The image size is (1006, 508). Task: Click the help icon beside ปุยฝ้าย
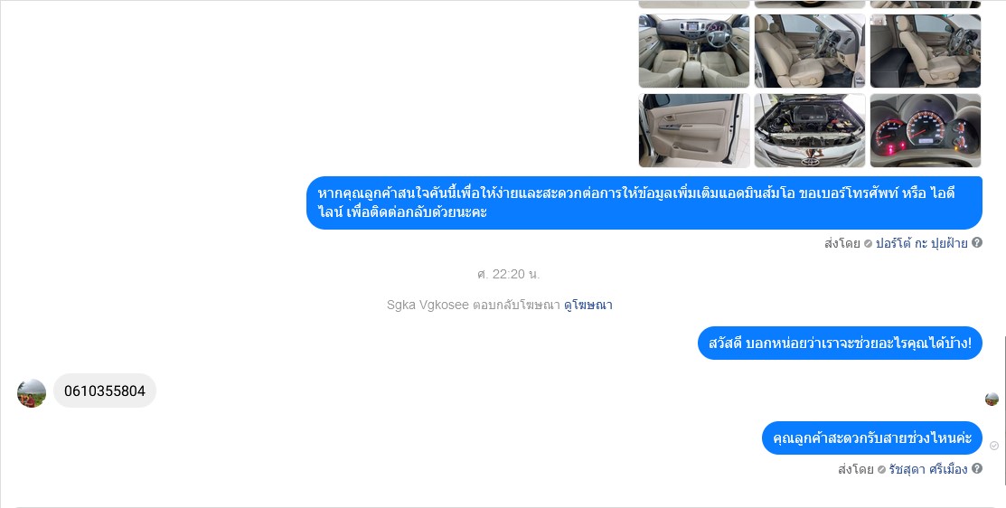point(976,242)
